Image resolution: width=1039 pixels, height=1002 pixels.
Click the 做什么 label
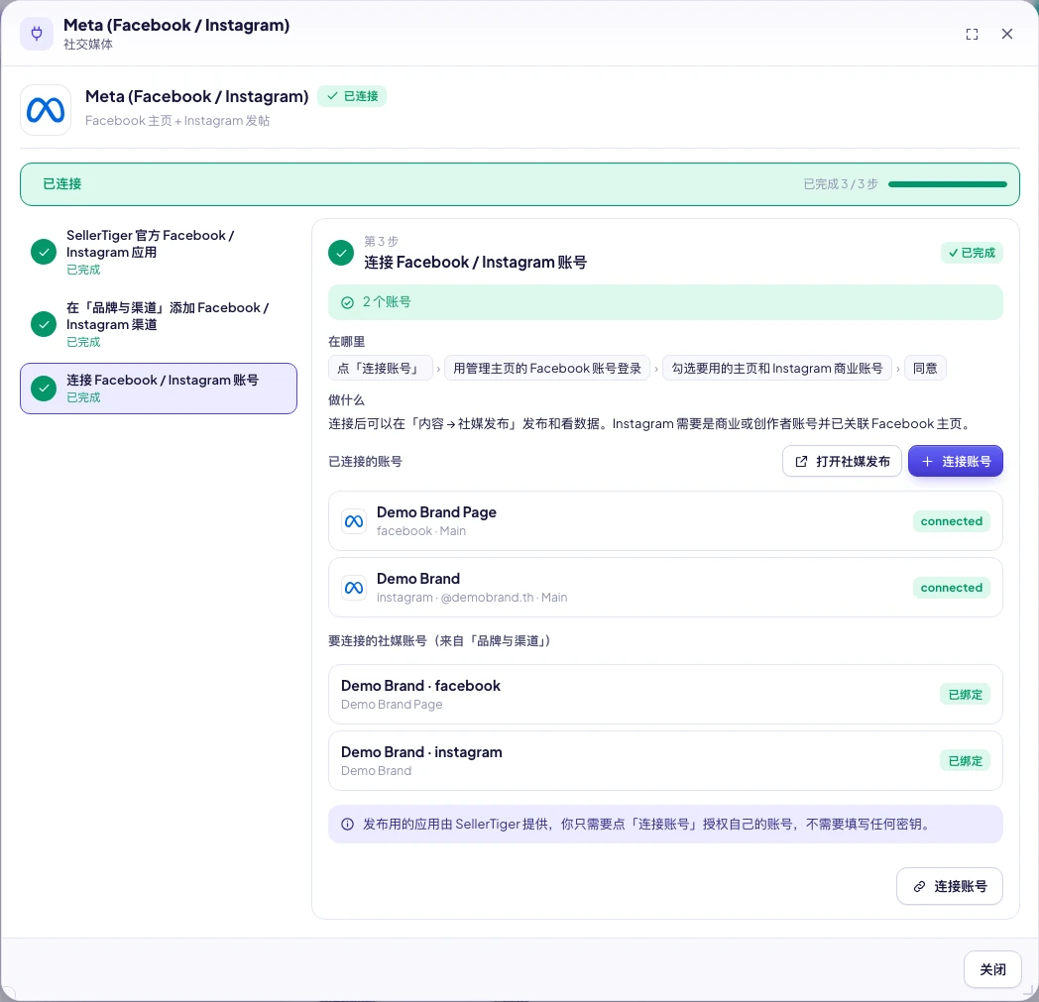347,400
